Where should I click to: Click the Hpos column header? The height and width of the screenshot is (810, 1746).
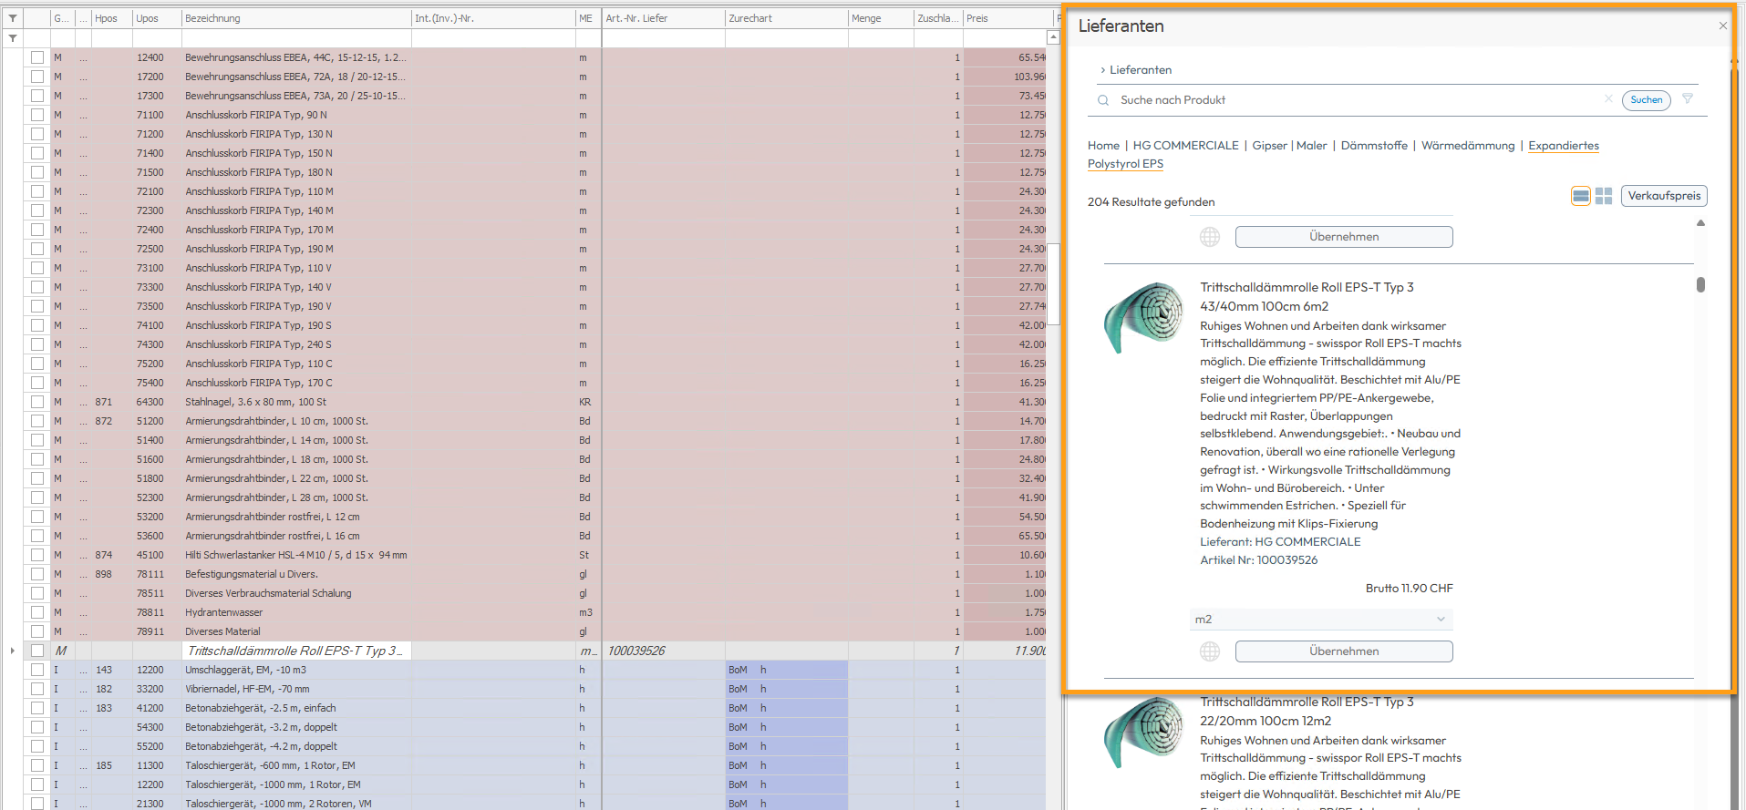[112, 18]
